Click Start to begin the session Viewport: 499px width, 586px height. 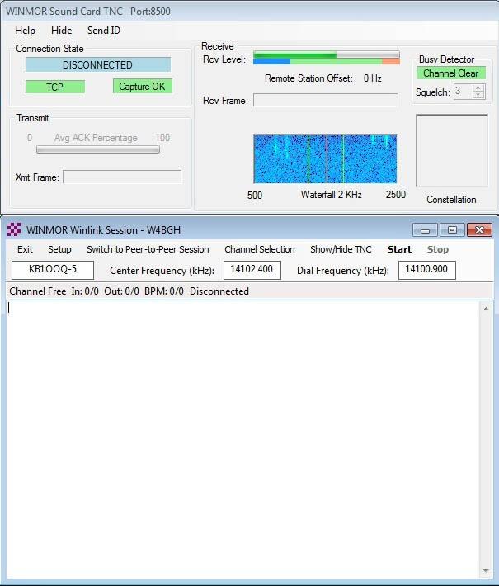click(399, 249)
